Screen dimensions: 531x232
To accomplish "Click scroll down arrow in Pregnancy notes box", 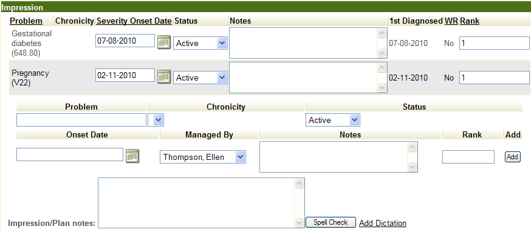I will coord(382,88).
